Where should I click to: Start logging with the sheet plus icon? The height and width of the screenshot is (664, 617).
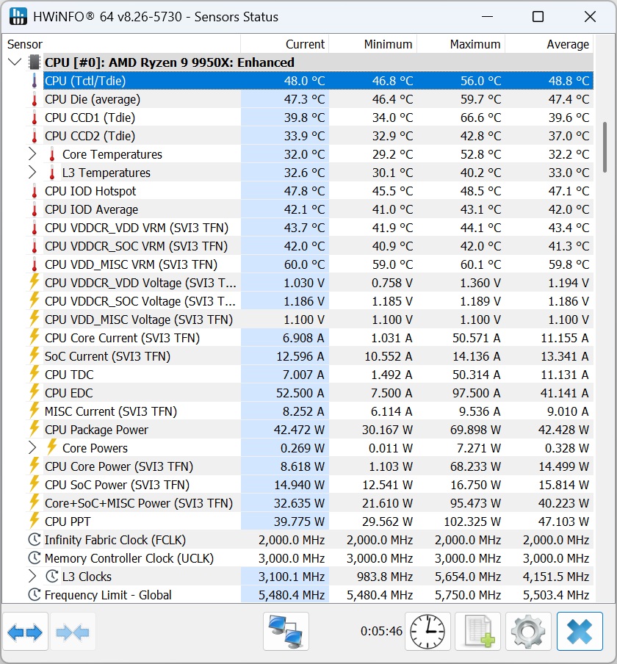pyautogui.click(x=477, y=632)
